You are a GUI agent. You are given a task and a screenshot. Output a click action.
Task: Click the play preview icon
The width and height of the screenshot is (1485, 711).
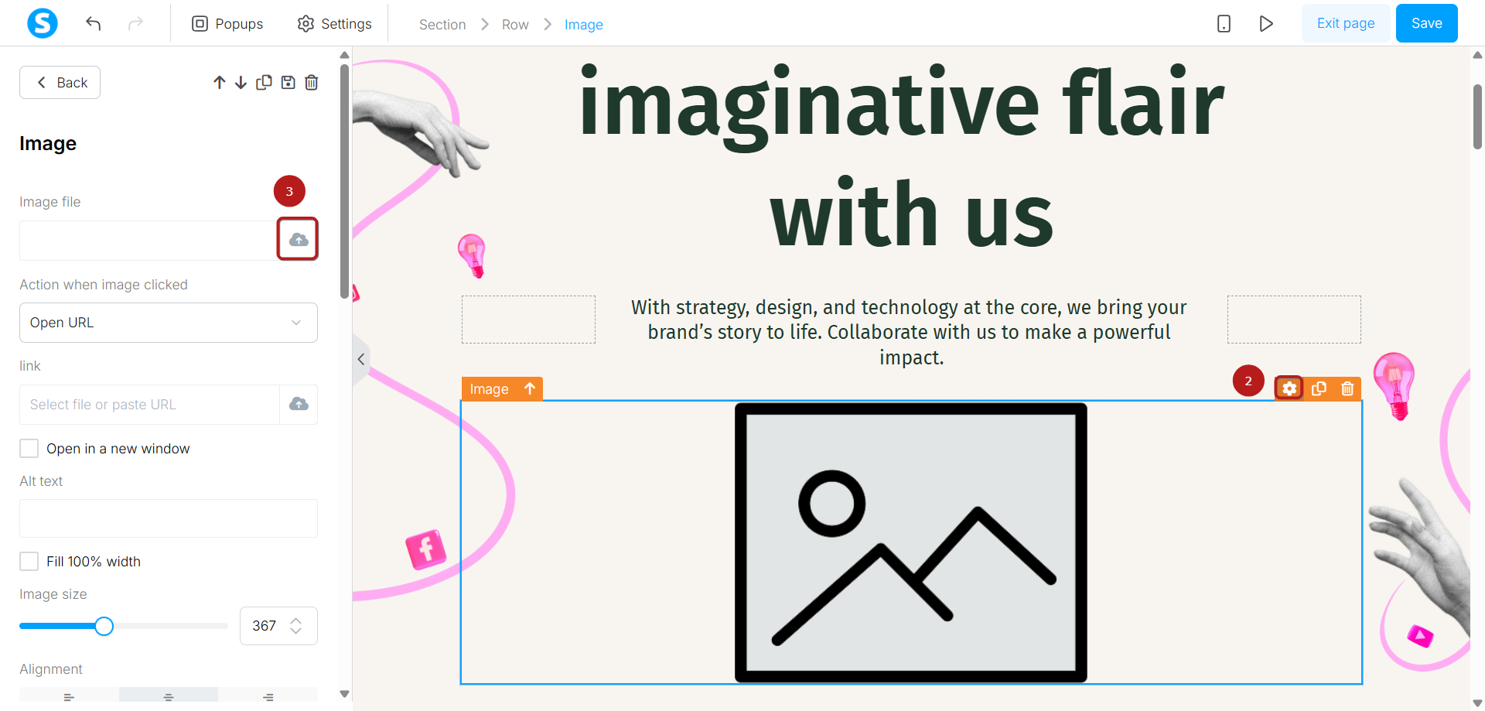tap(1266, 23)
